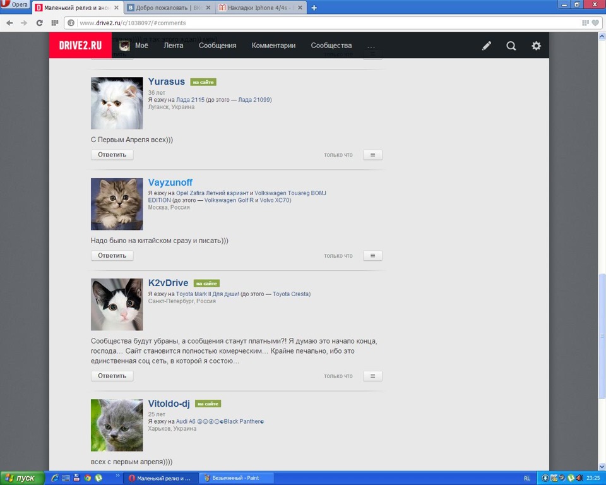Open the profile avatar in site header

point(124,45)
